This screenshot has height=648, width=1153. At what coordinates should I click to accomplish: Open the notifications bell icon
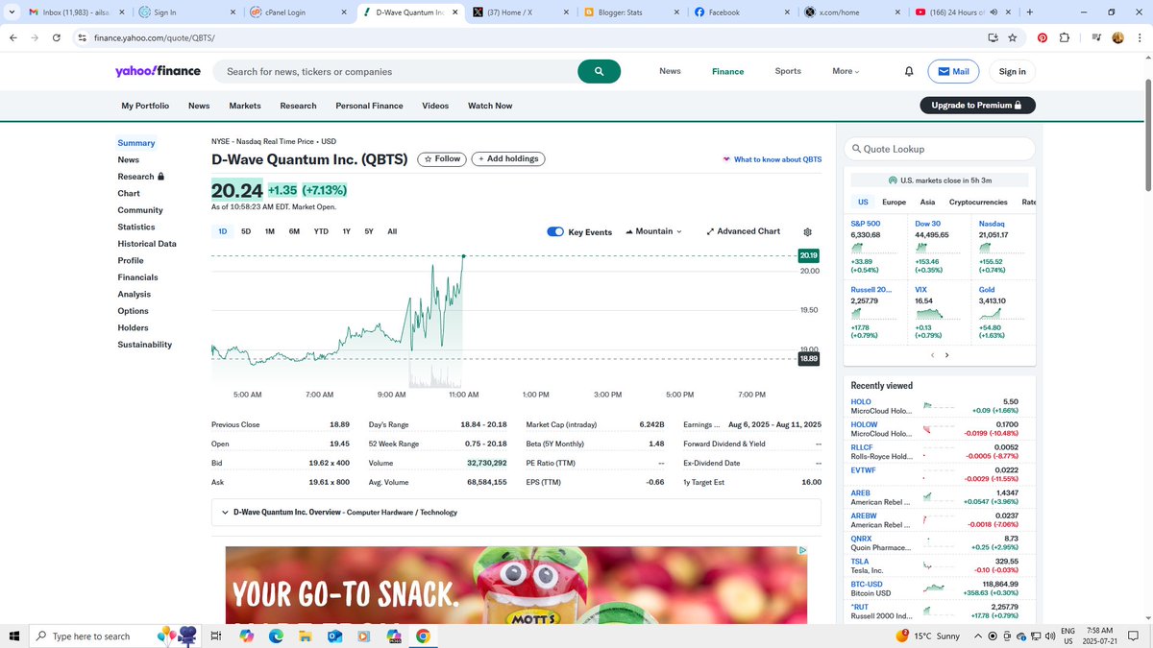(x=909, y=72)
